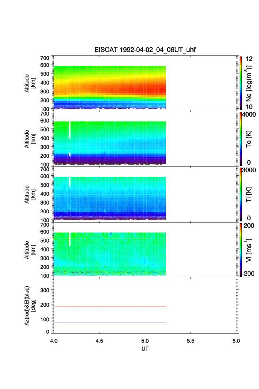
Task: Click the blue elevation line
Action: point(110,322)
